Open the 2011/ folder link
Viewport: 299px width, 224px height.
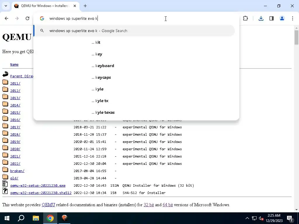[x=15, y=83]
